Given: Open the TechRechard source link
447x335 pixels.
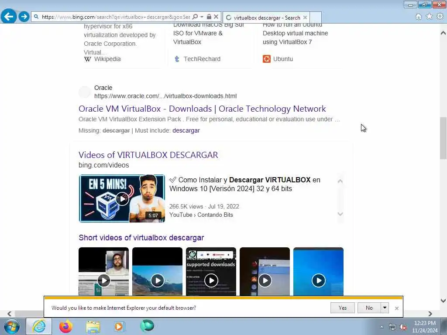Looking at the screenshot, I should click(x=202, y=59).
